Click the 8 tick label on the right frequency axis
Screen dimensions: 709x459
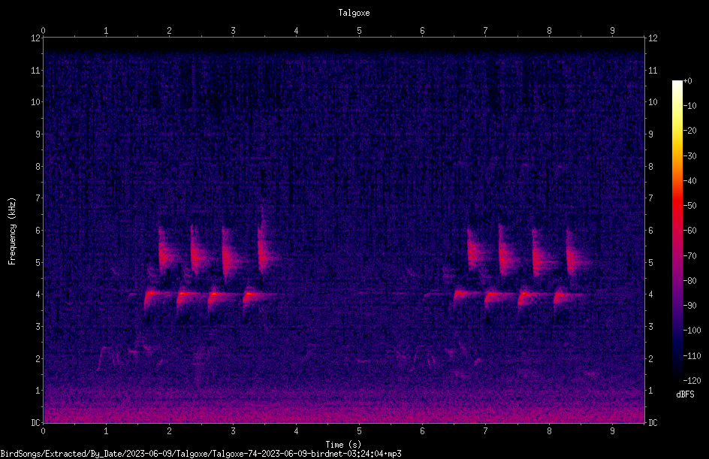pos(651,167)
